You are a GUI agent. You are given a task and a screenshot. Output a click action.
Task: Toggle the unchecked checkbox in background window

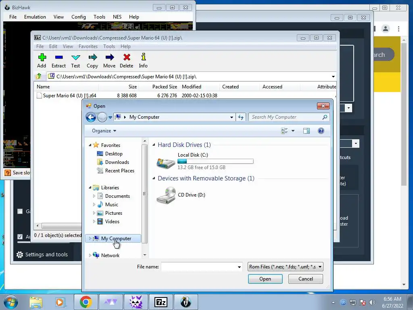(x=20, y=211)
